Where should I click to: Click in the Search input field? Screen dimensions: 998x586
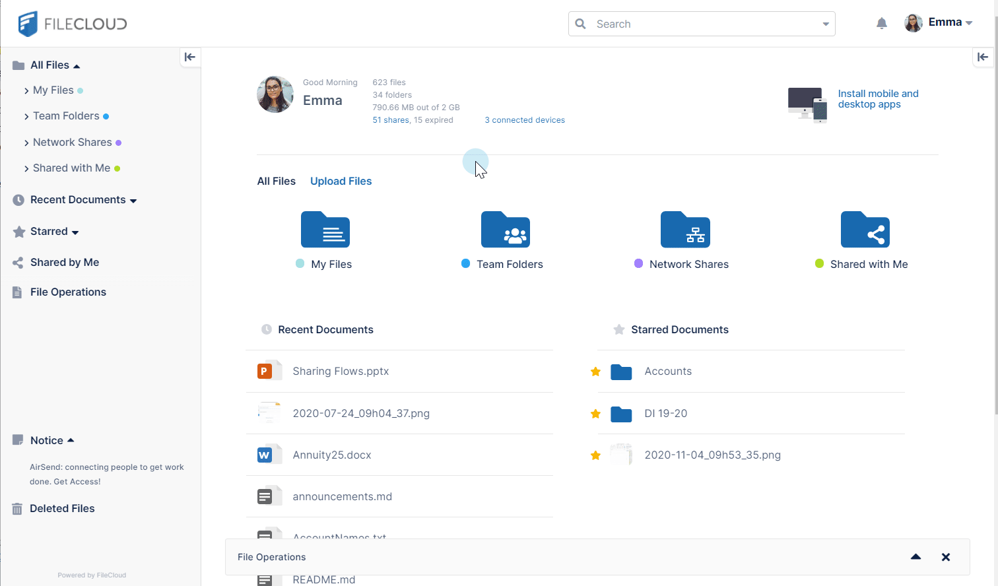tap(700, 24)
